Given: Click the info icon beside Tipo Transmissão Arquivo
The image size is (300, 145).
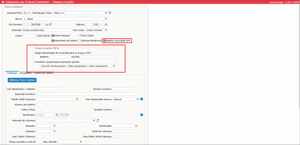Looking at the screenshot, I should (x=142, y=99).
